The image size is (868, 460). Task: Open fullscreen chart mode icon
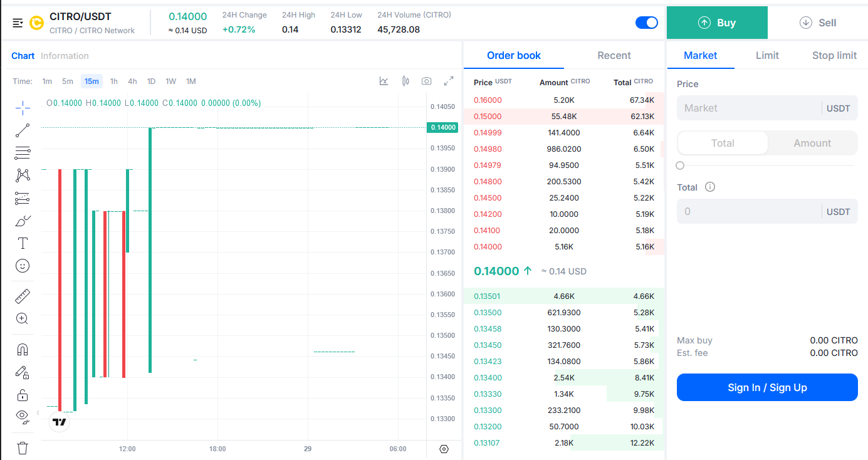(x=449, y=81)
